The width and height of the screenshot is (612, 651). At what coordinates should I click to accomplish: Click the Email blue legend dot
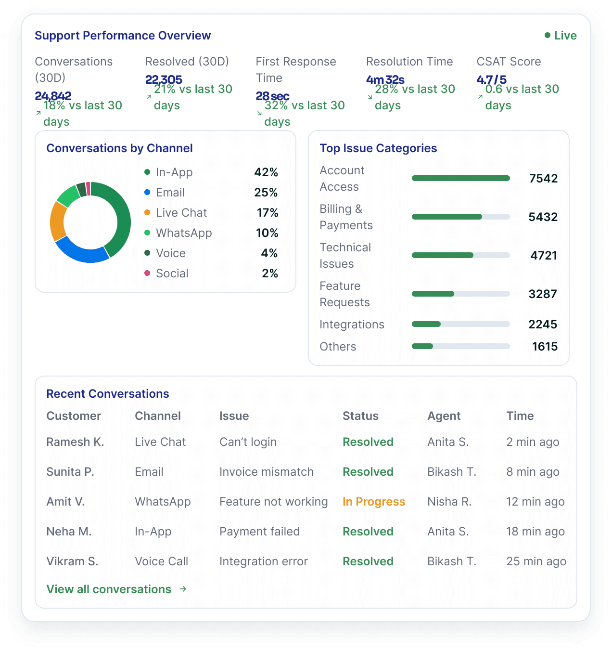click(x=147, y=192)
